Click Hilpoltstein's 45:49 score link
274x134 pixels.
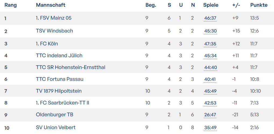tap(210, 91)
